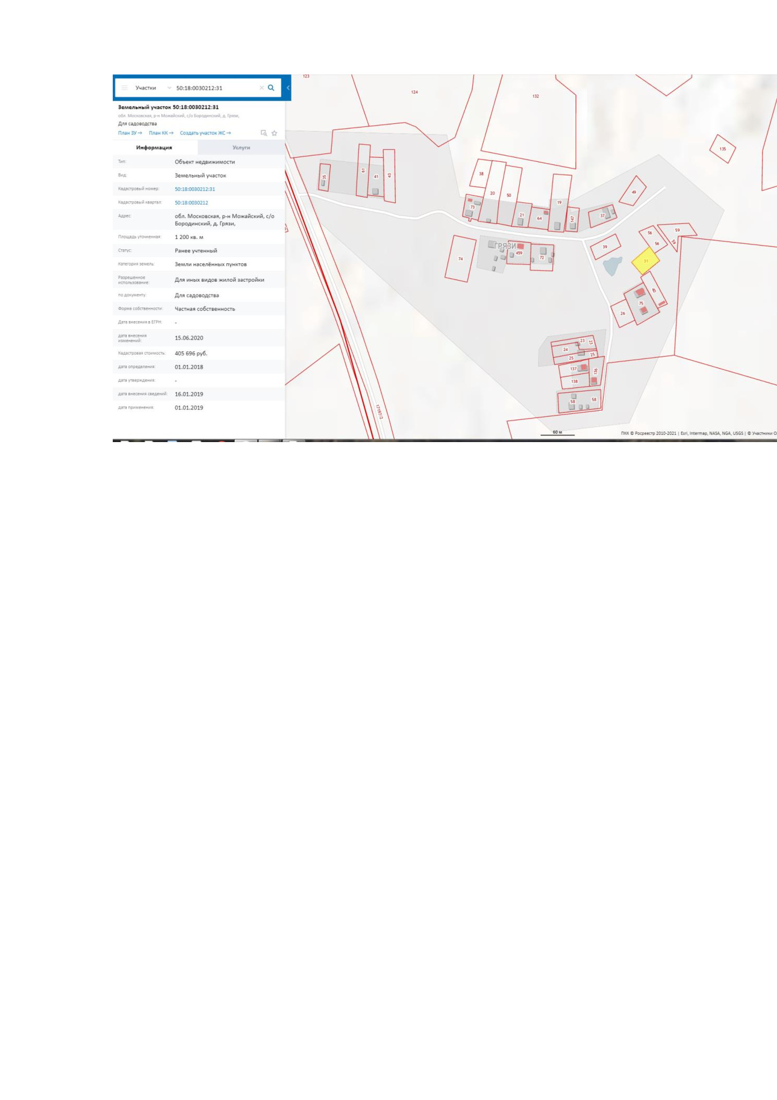Select parcel 135 on the map
Screen dimensions: 777x1100
tap(723, 149)
